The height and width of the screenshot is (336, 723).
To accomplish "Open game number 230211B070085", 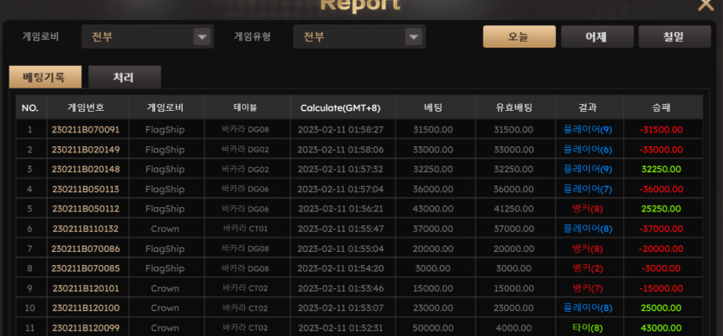I will pos(86,268).
